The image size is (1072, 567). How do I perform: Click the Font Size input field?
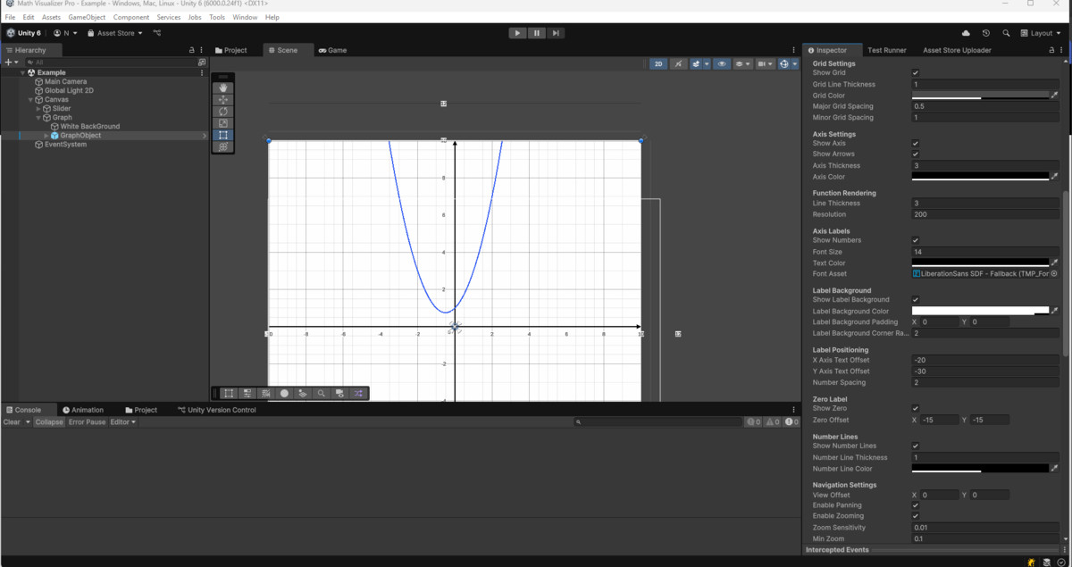click(984, 252)
